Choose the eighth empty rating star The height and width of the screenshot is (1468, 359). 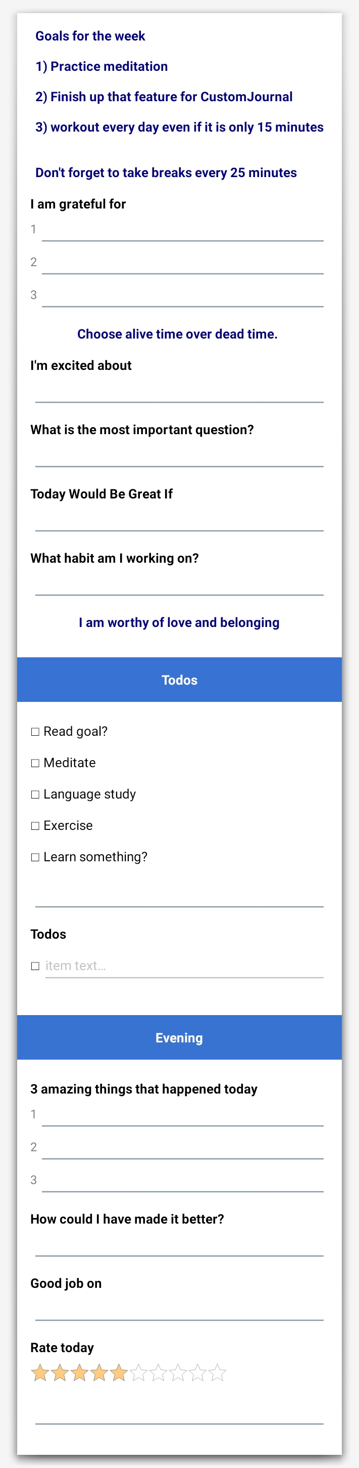(178, 1373)
